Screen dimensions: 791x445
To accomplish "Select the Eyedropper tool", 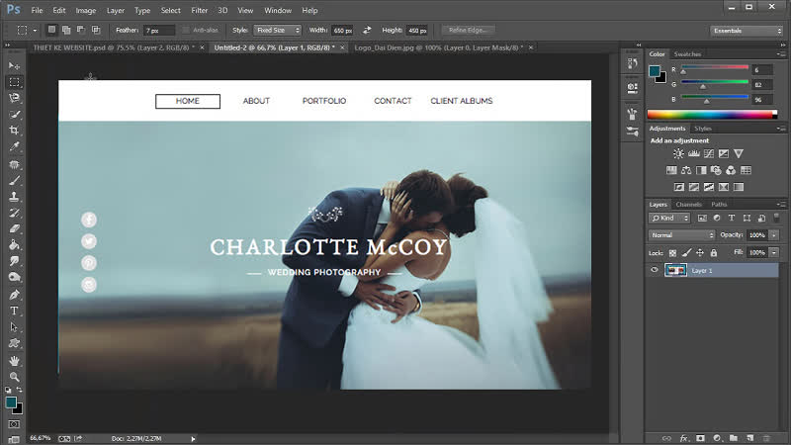I will pos(14,146).
